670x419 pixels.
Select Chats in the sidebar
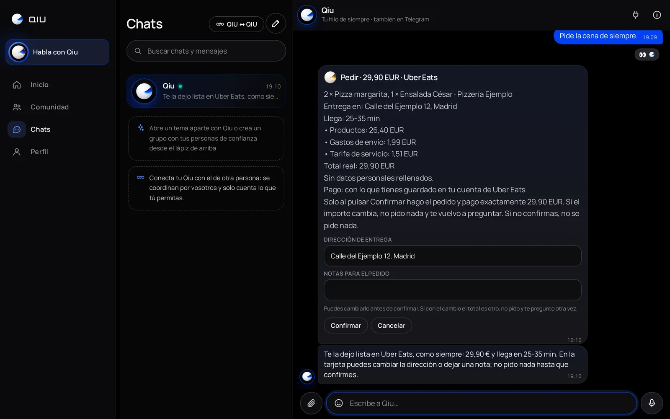click(40, 129)
